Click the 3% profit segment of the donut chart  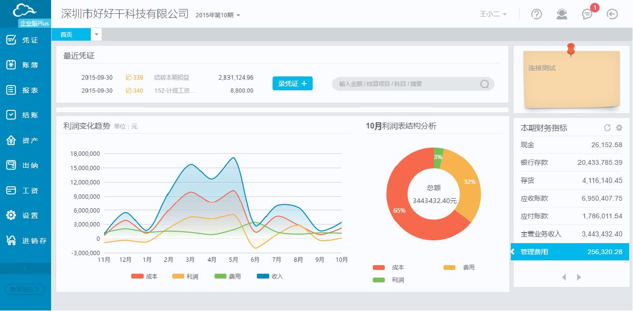click(438, 157)
